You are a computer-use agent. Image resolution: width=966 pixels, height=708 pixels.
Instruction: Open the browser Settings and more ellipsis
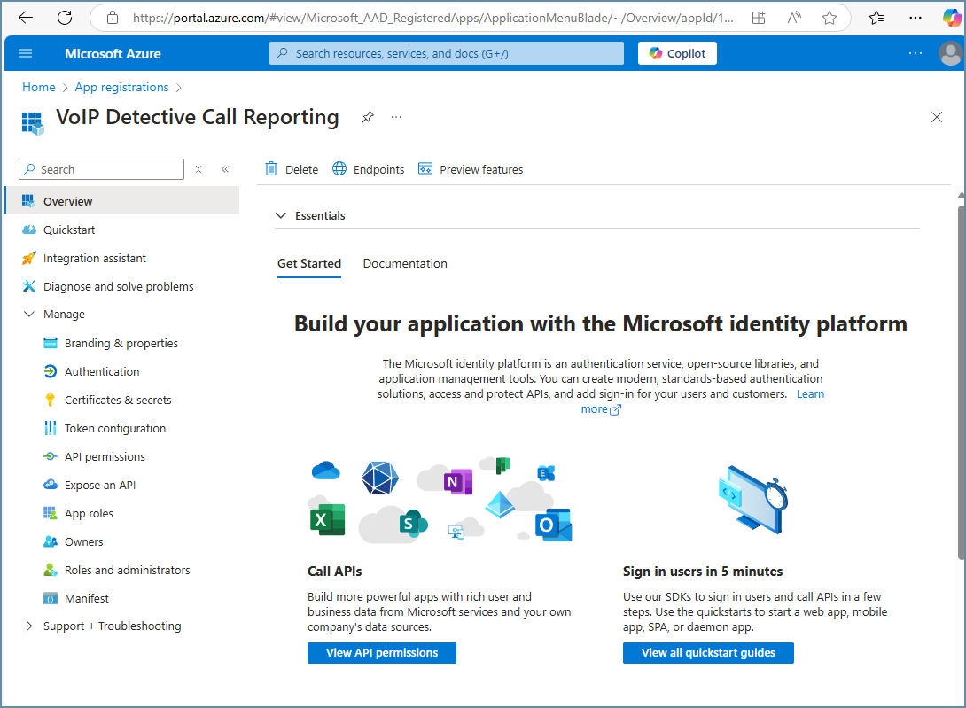[915, 18]
